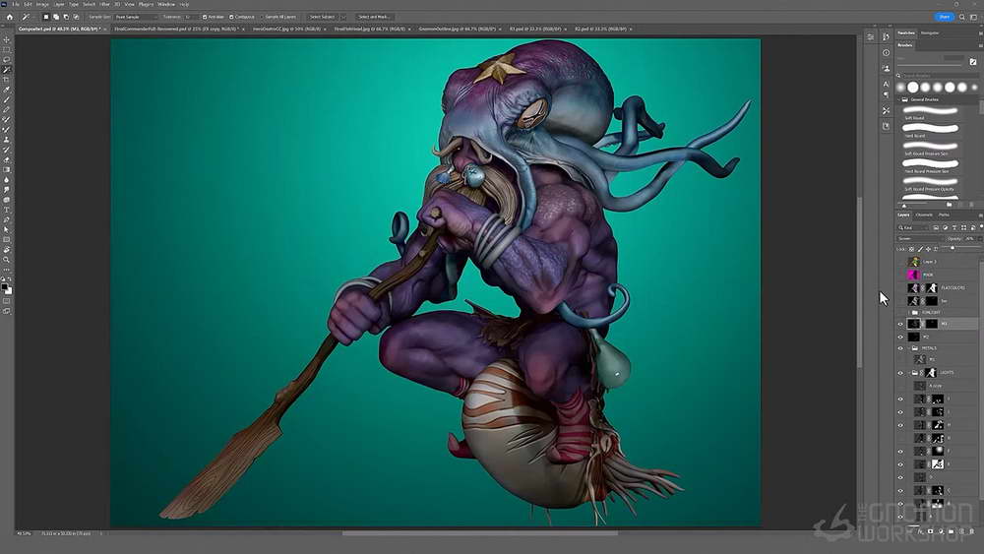Viewport: 984px width, 554px height.
Task: Click Add layer mask icon at Layers bottom
Action: coord(931,531)
